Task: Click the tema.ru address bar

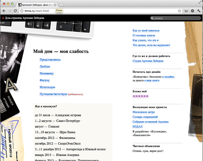Action: [99, 11]
